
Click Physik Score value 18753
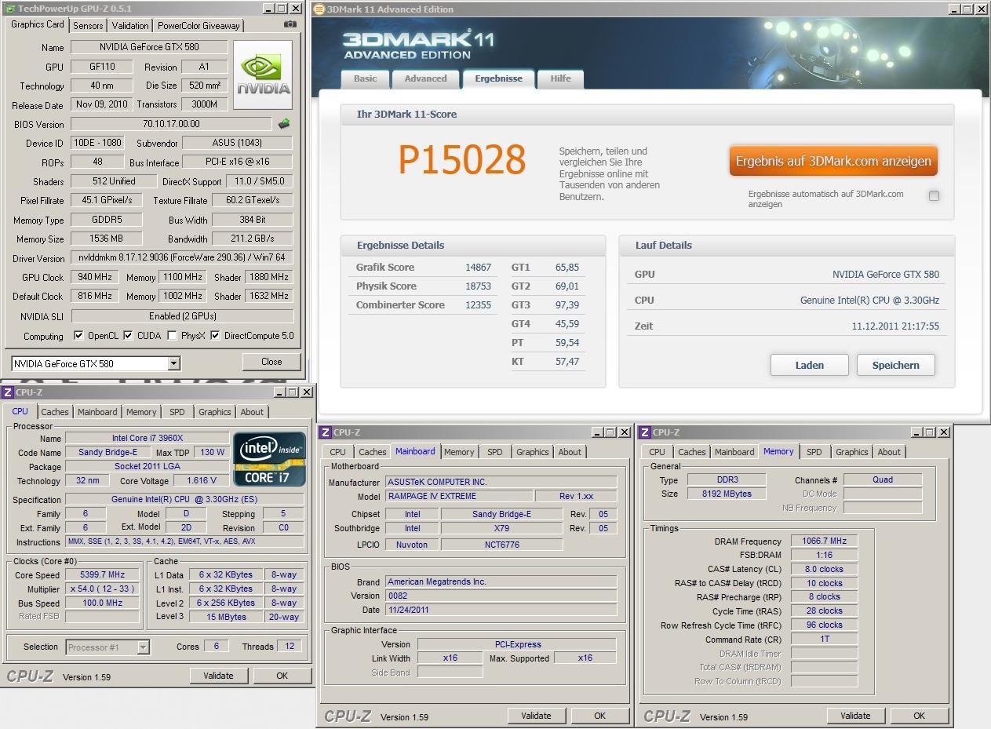[x=478, y=286]
